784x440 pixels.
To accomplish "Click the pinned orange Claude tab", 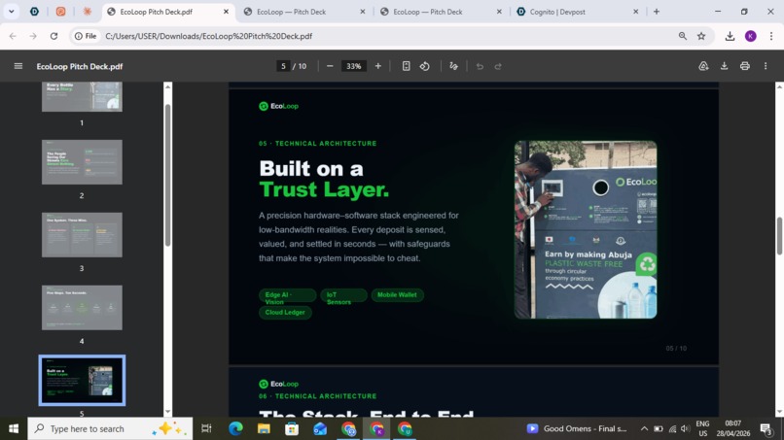I will click(87, 12).
